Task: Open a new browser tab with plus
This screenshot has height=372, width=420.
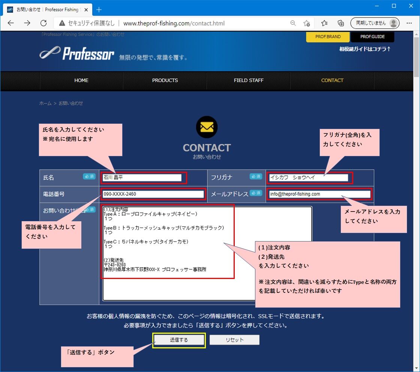Action: 99,10
